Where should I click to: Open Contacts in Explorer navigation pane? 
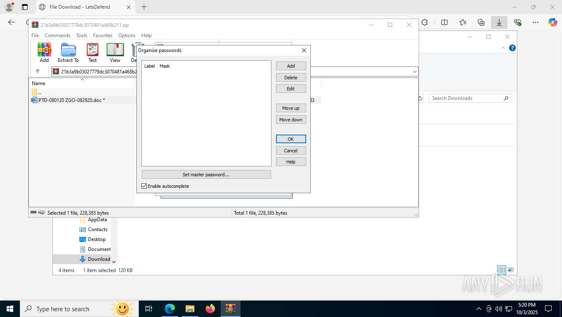pos(98,229)
